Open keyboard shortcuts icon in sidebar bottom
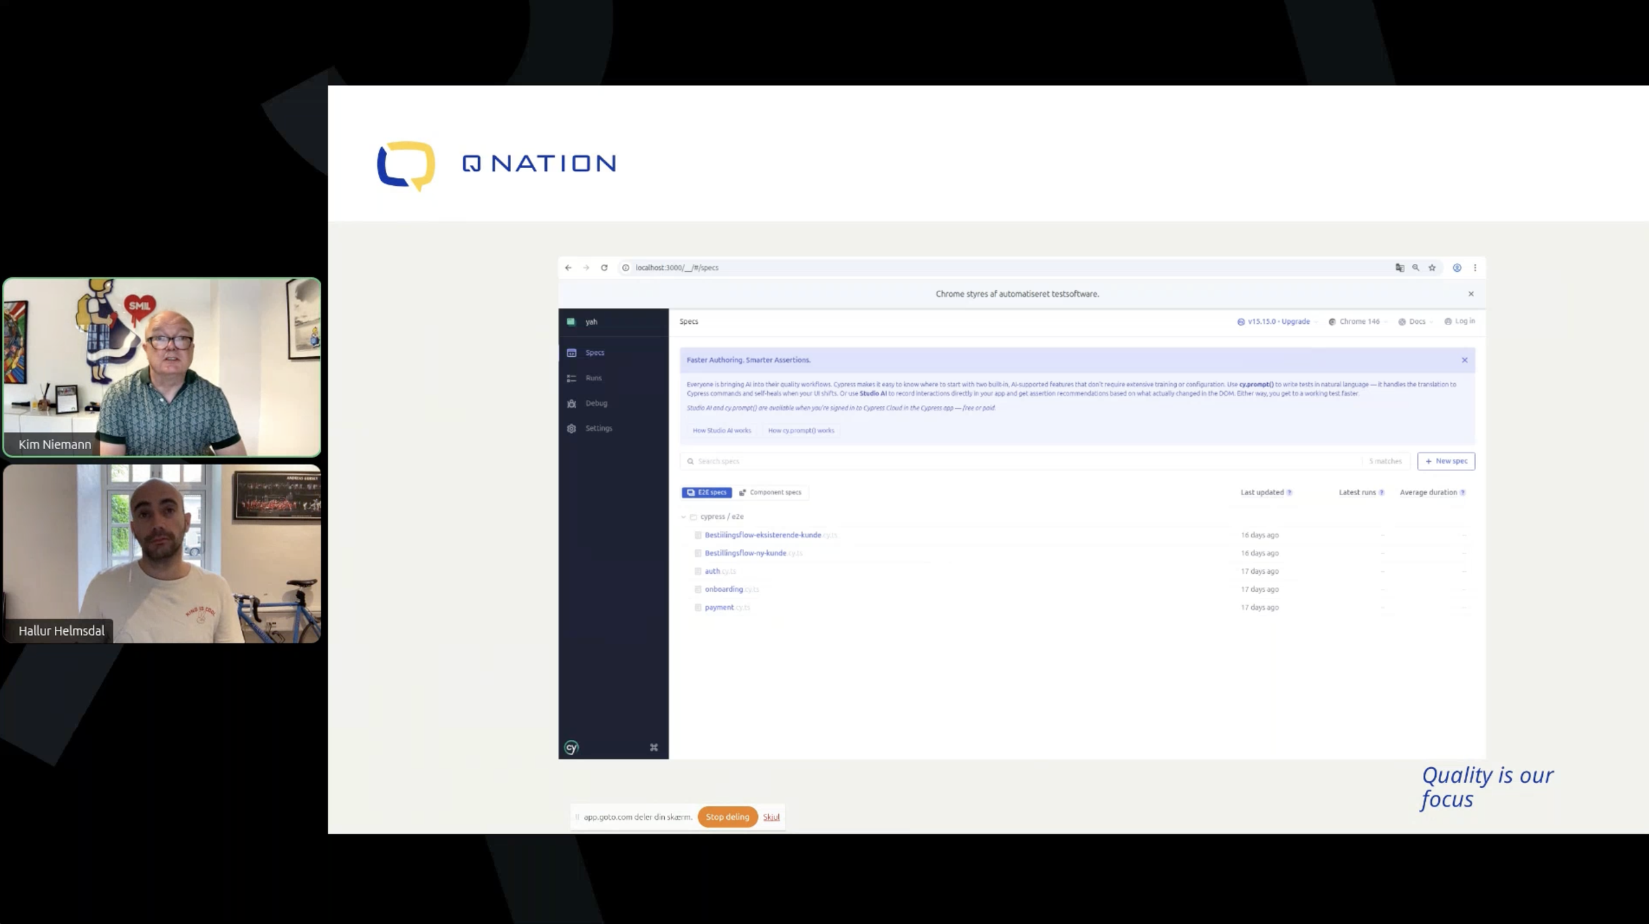The image size is (1649, 924). [x=654, y=747]
